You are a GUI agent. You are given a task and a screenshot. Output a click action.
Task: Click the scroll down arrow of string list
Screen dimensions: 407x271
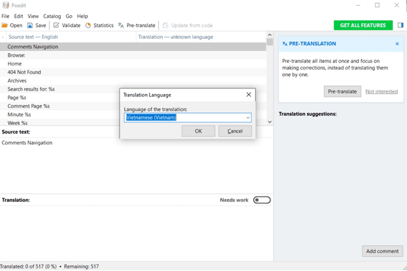tap(269, 122)
